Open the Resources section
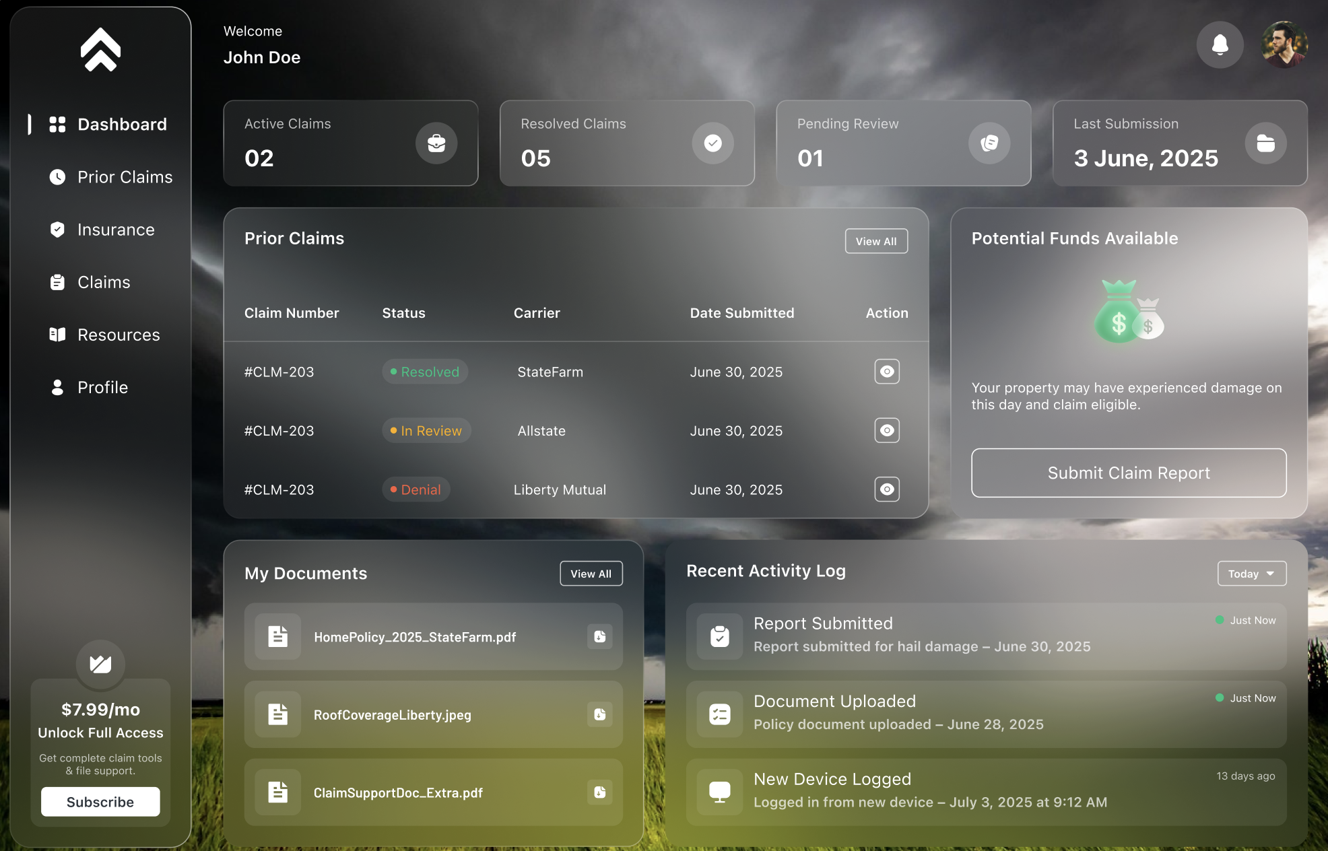The height and width of the screenshot is (851, 1328). [119, 335]
